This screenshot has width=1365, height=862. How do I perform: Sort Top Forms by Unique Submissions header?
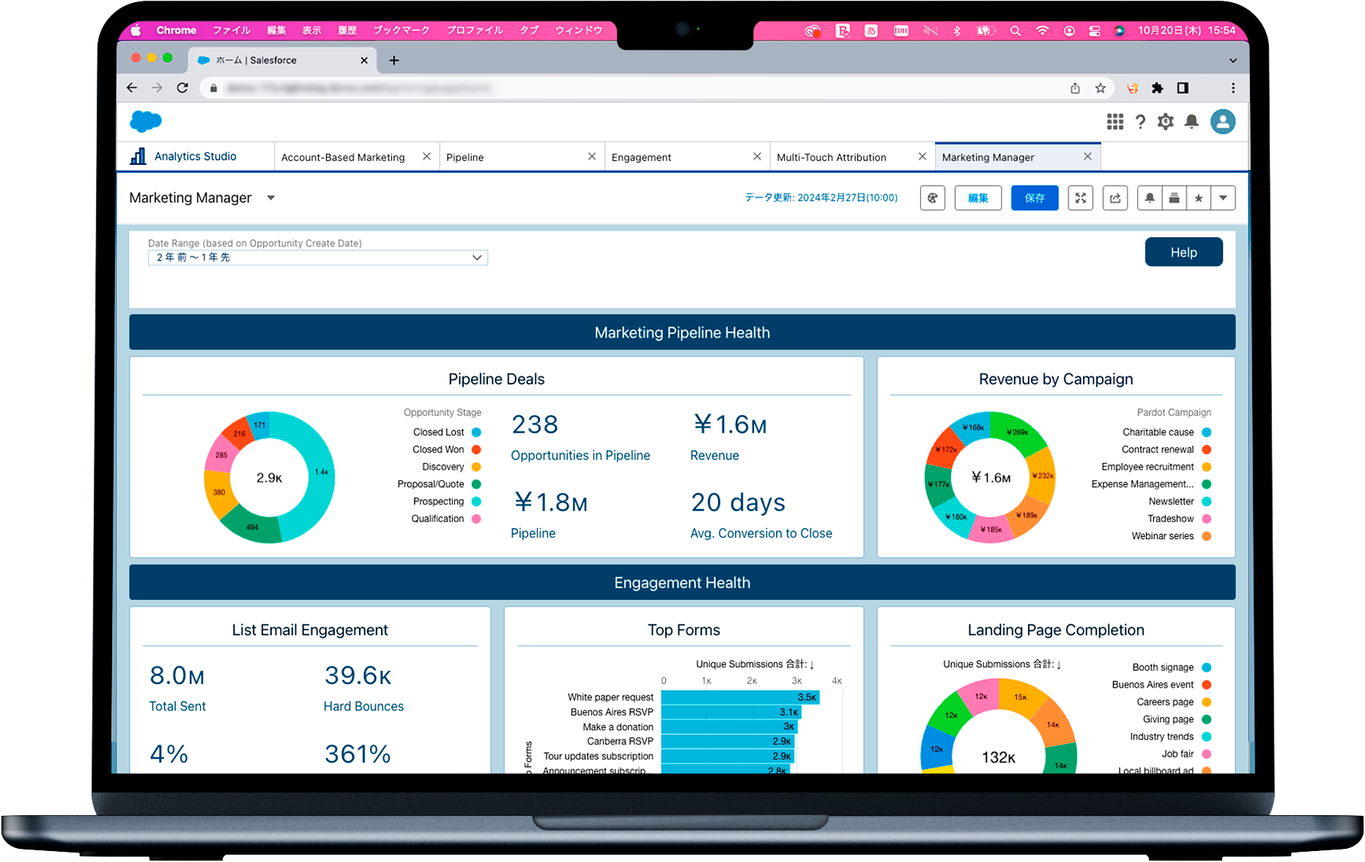click(x=755, y=664)
